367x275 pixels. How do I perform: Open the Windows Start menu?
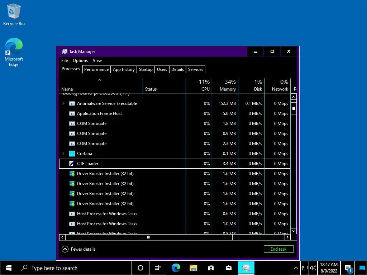tap(9, 268)
